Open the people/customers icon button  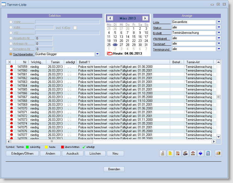point(185,154)
